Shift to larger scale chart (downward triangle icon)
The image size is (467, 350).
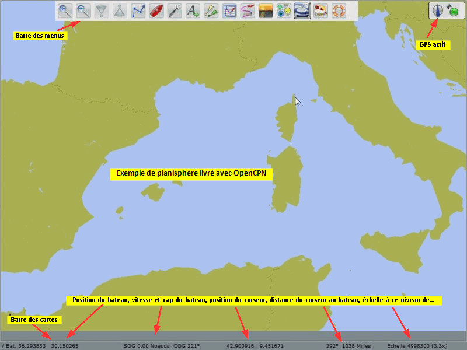[101, 11]
